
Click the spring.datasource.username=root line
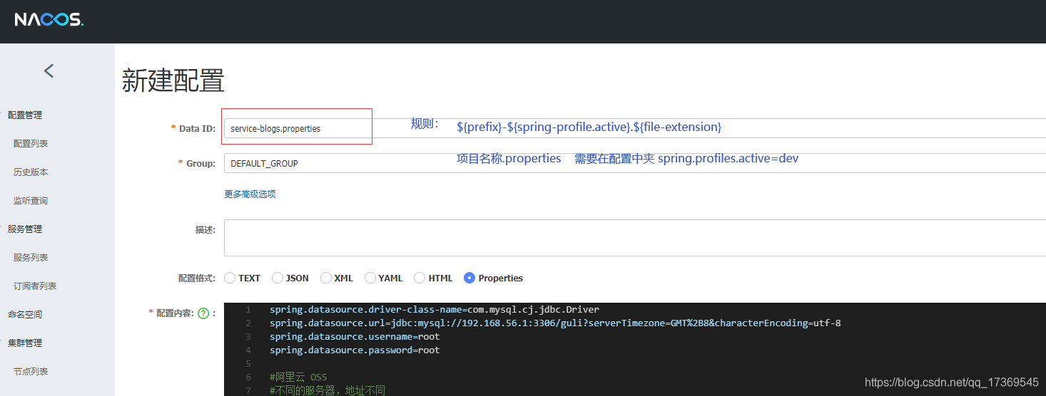tap(355, 337)
